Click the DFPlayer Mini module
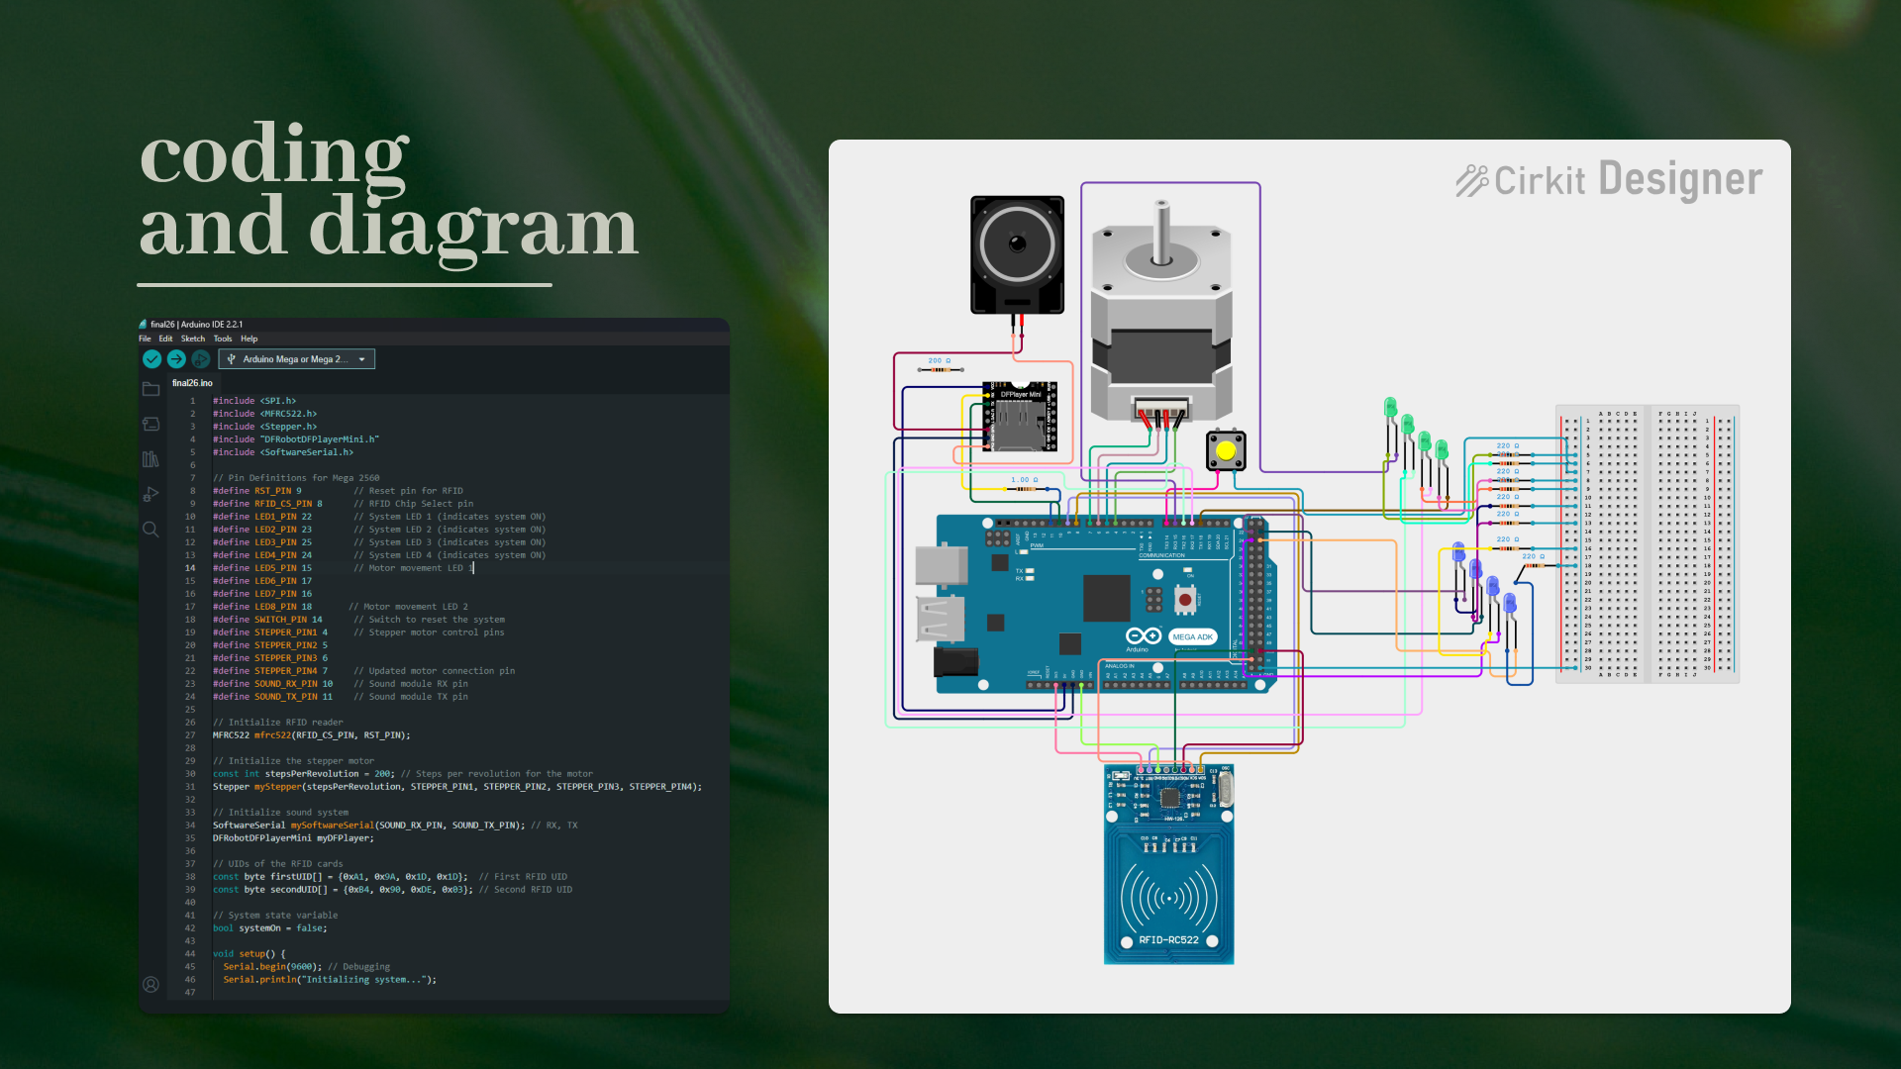The image size is (1901, 1069). point(1020,417)
